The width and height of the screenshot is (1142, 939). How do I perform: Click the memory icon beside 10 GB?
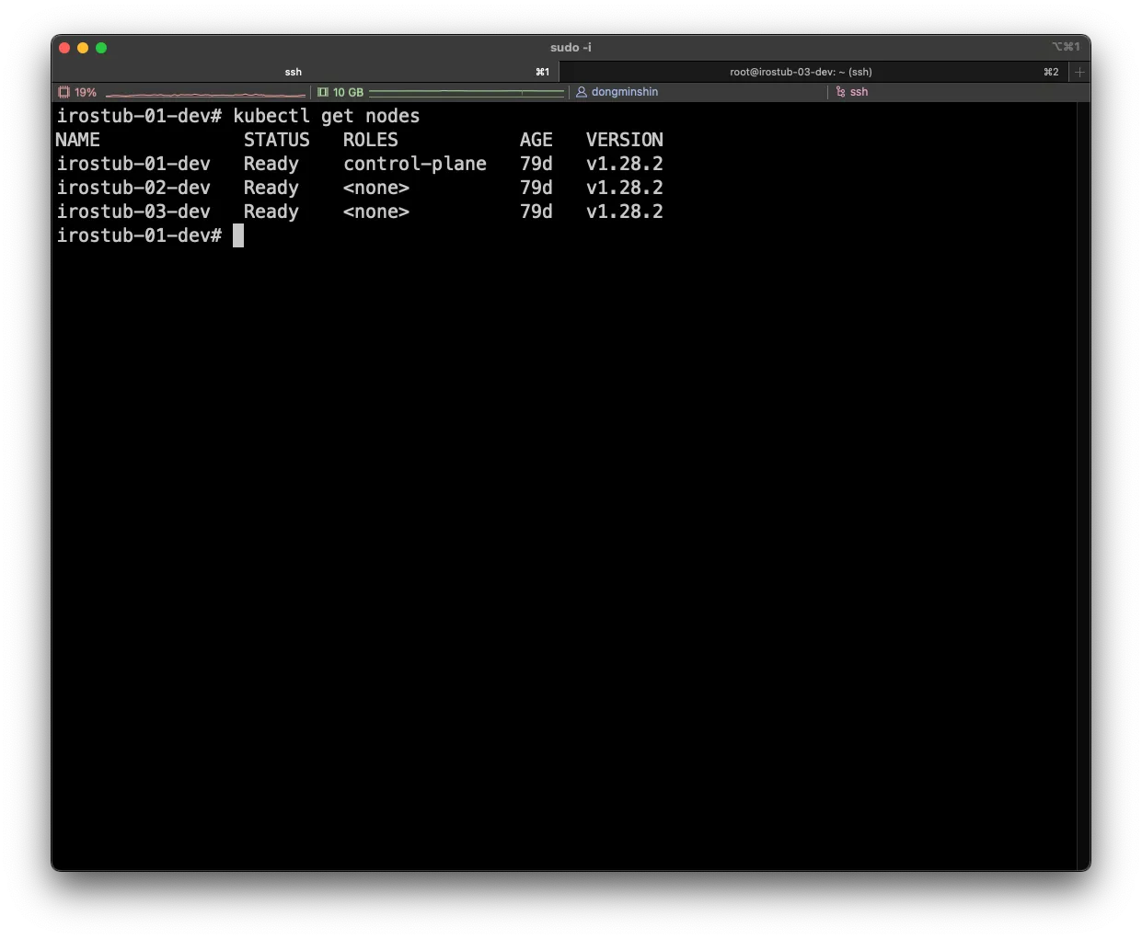[323, 92]
